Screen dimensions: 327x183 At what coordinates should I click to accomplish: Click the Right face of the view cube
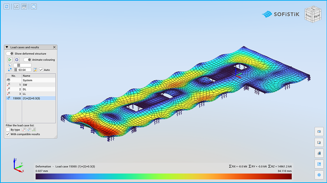317,16
